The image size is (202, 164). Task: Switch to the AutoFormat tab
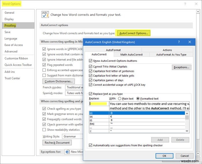pos(113,50)
